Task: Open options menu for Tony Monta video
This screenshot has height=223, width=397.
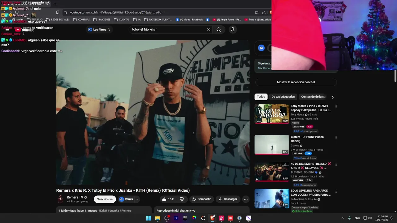Action: click(336, 107)
